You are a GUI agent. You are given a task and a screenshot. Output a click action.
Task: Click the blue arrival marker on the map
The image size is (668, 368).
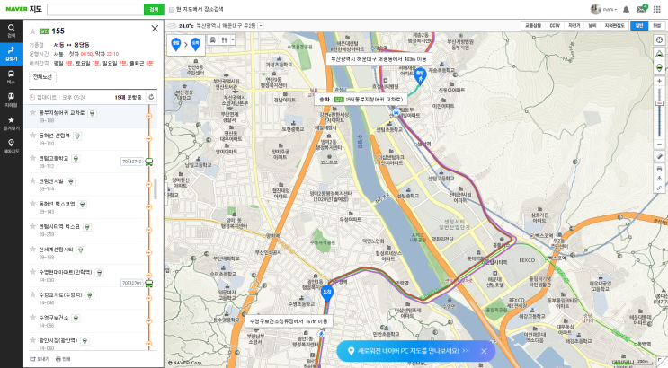pyautogui.click(x=326, y=294)
